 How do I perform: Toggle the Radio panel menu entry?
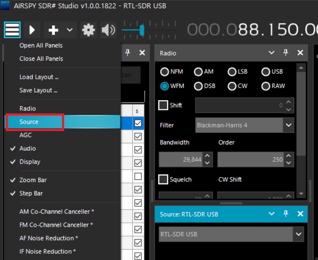click(x=27, y=109)
